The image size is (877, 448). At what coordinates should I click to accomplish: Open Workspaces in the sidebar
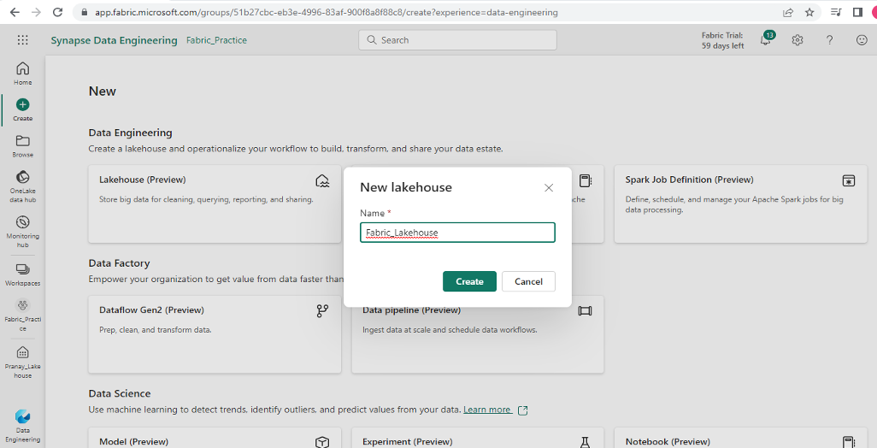click(x=22, y=274)
